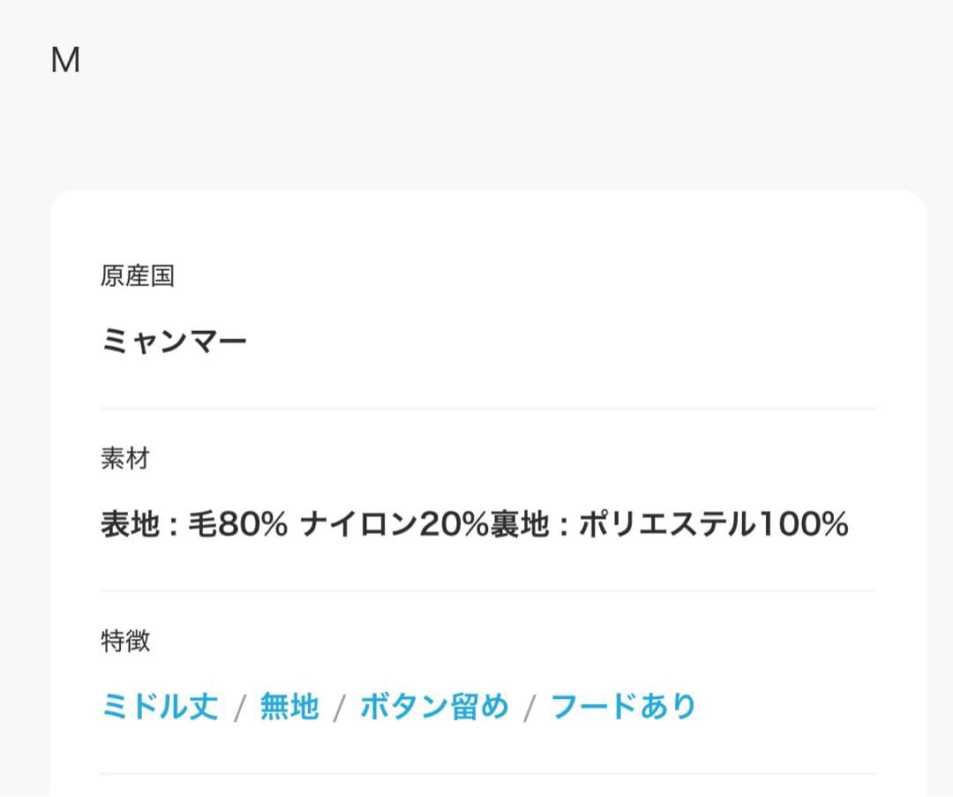This screenshot has height=797, width=953.
Task: Select the ボタン留め feature link
Action: [434, 707]
